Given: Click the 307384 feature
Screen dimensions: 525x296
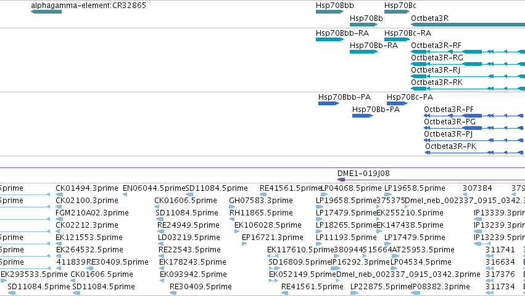Looking at the screenshot, I should pos(465,195).
